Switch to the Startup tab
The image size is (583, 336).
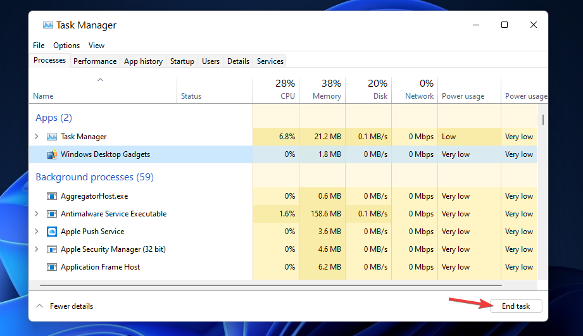click(x=182, y=61)
